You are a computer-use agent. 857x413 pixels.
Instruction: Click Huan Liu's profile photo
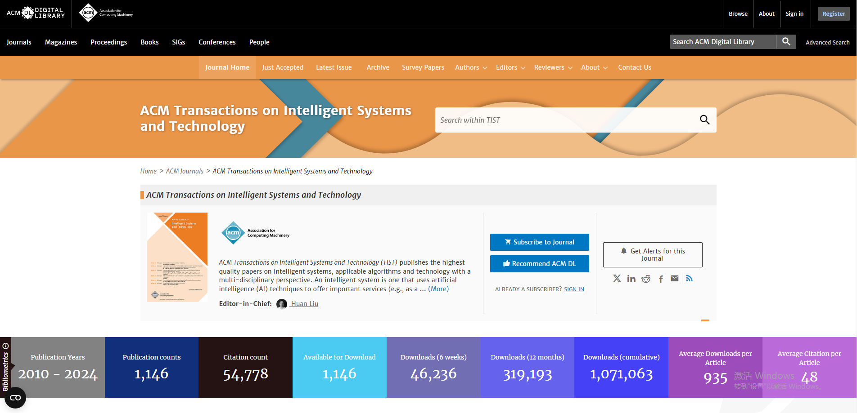pyautogui.click(x=282, y=304)
